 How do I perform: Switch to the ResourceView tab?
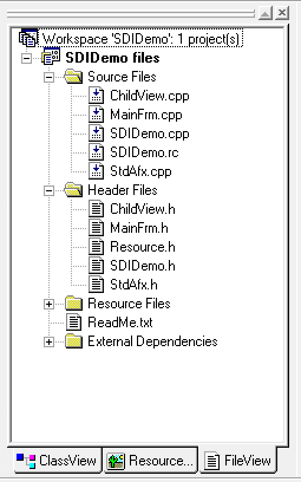tap(150, 461)
